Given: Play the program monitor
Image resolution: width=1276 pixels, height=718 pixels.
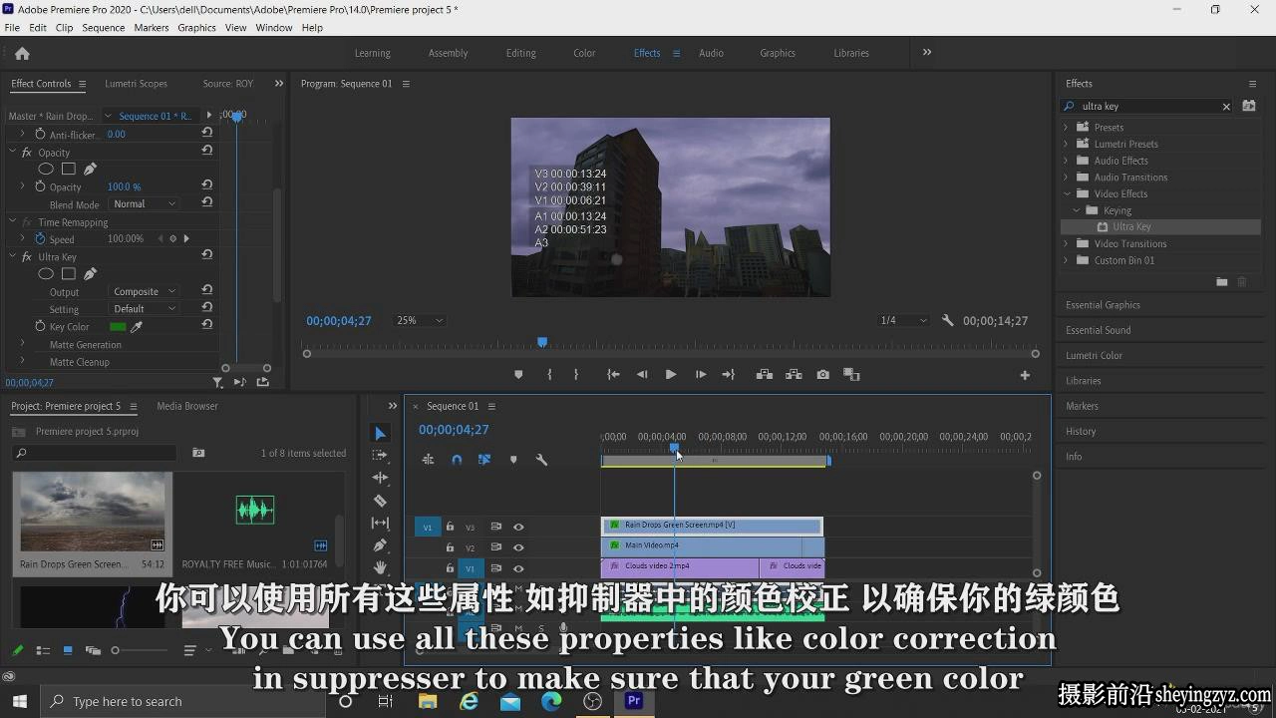Looking at the screenshot, I should click(x=671, y=375).
